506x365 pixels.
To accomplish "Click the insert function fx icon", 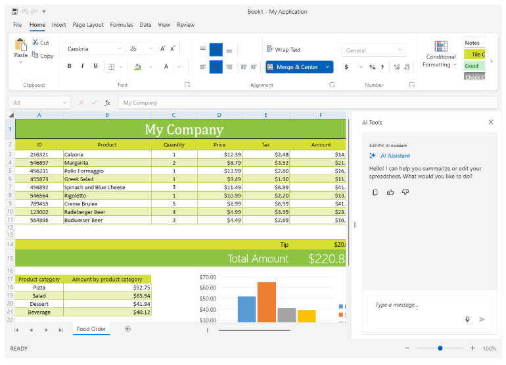I will pyautogui.click(x=108, y=103).
